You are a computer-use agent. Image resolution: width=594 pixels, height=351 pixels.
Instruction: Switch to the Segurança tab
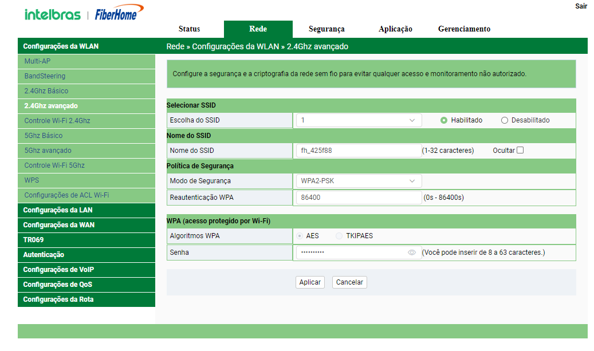click(x=326, y=29)
